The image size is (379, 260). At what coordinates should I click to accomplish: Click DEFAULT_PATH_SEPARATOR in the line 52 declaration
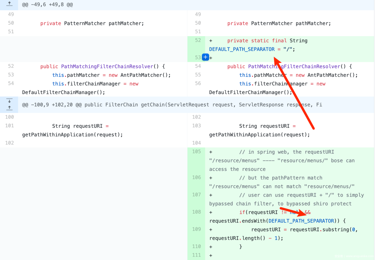click(242, 49)
